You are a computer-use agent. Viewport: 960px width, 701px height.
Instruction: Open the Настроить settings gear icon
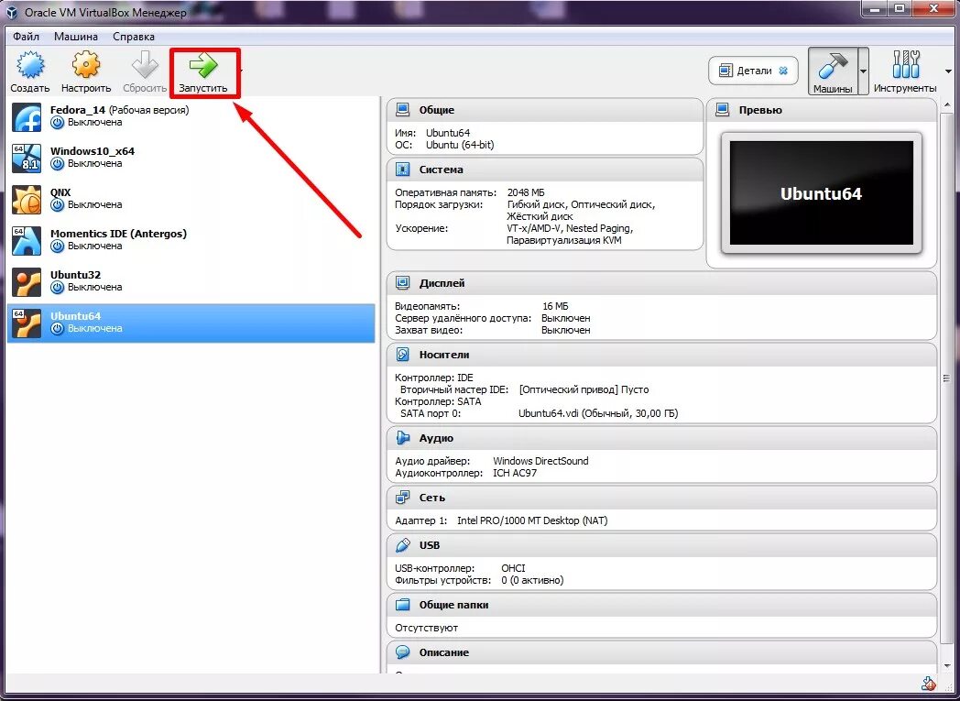[x=86, y=65]
